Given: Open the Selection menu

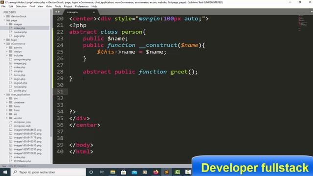Looking at the screenshot, I should pyautogui.click(x=21, y=6).
